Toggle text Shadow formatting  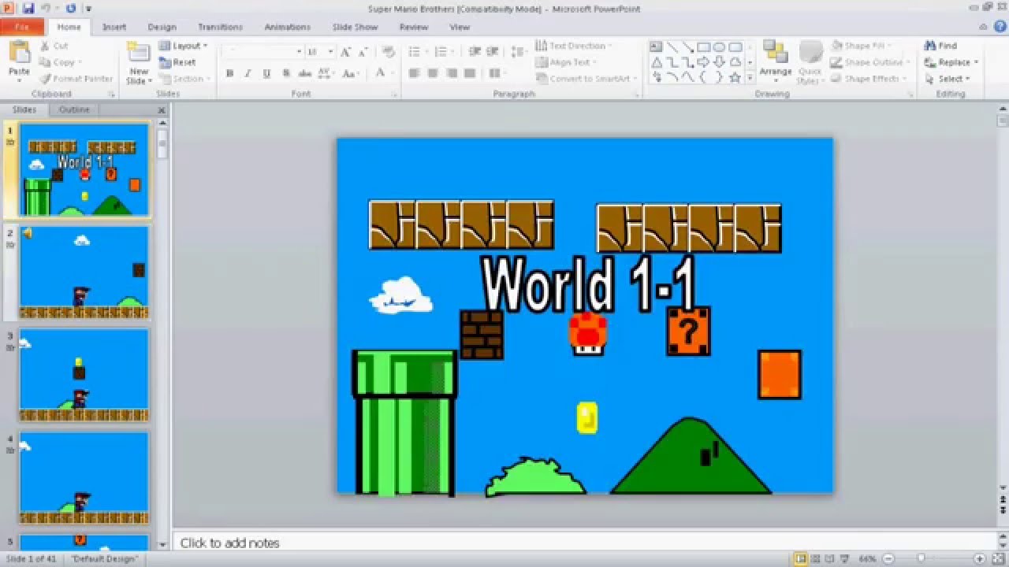coord(286,73)
